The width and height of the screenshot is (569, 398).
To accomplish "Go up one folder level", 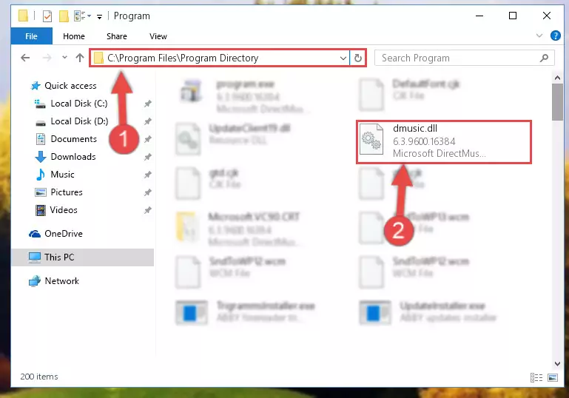I will click(x=80, y=58).
